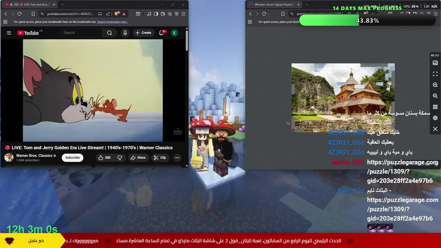Toggle puzzle fullscreen mode
441x248 pixels.
[x=435, y=74]
